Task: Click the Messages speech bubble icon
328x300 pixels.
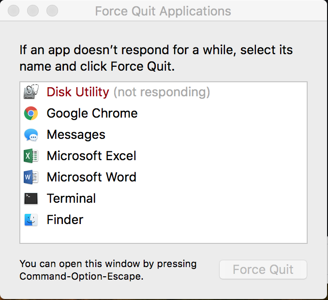Action: coord(31,135)
